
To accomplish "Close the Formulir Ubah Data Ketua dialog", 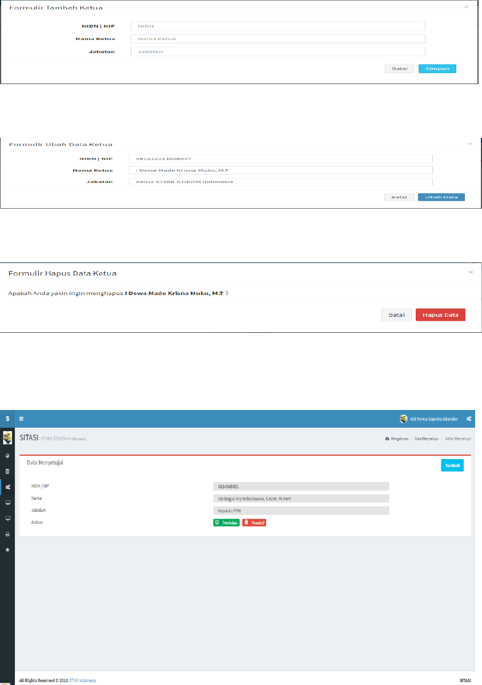I will (x=470, y=144).
